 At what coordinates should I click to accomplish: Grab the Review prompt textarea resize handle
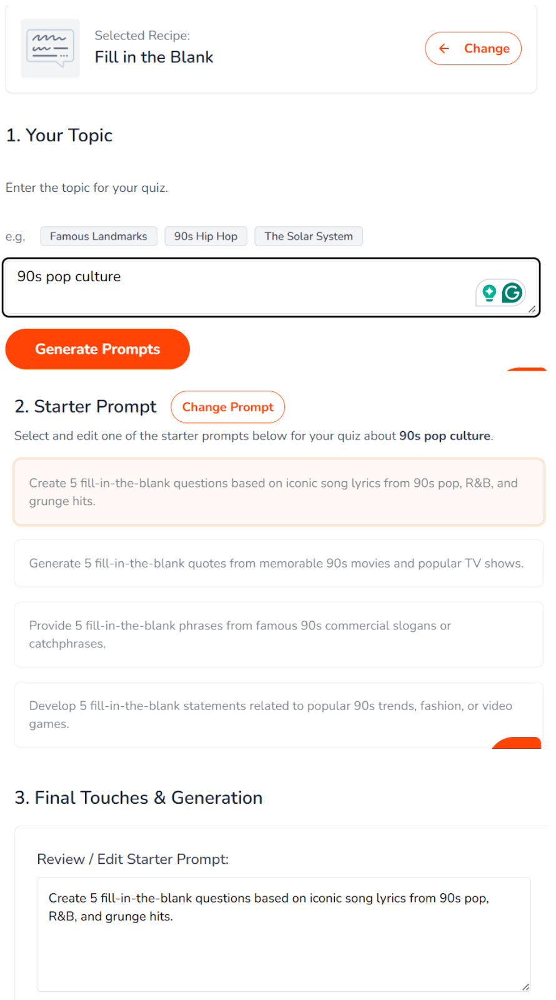[x=525, y=987]
